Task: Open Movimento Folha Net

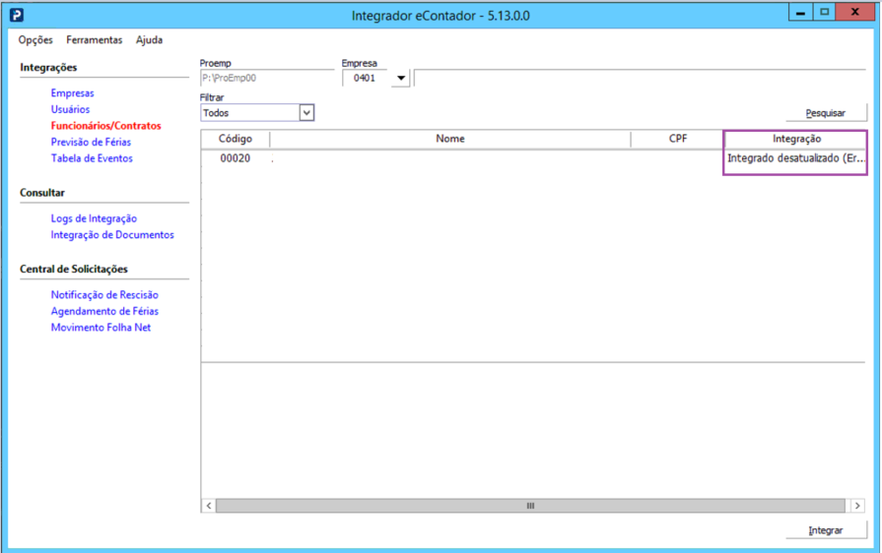Action: 101,328
